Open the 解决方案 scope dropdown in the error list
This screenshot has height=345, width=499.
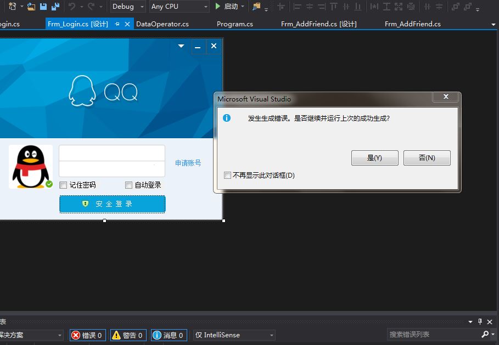(x=31, y=335)
